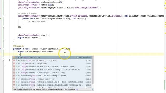Place cursor after typed 'pr' text

[x=20, y=55]
